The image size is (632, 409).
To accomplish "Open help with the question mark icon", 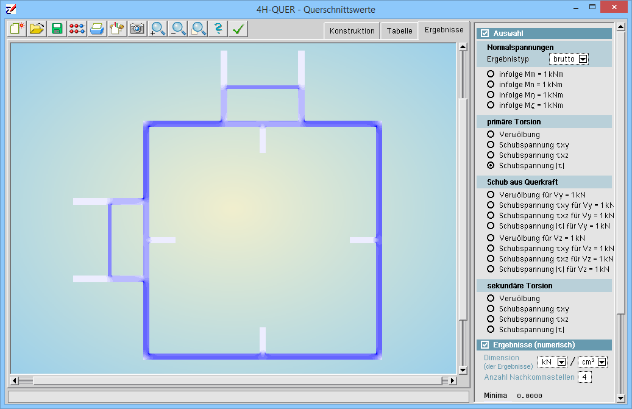I will coord(218,29).
